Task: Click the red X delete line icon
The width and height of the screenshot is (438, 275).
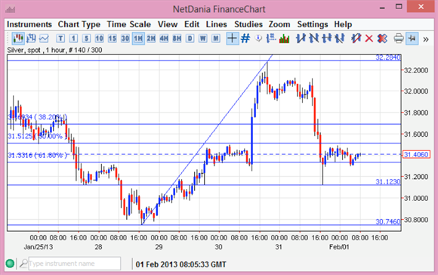Action: pos(369,39)
